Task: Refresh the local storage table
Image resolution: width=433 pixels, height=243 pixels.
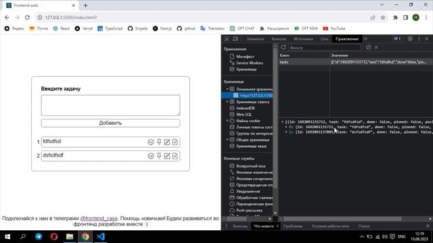Action: point(283,47)
